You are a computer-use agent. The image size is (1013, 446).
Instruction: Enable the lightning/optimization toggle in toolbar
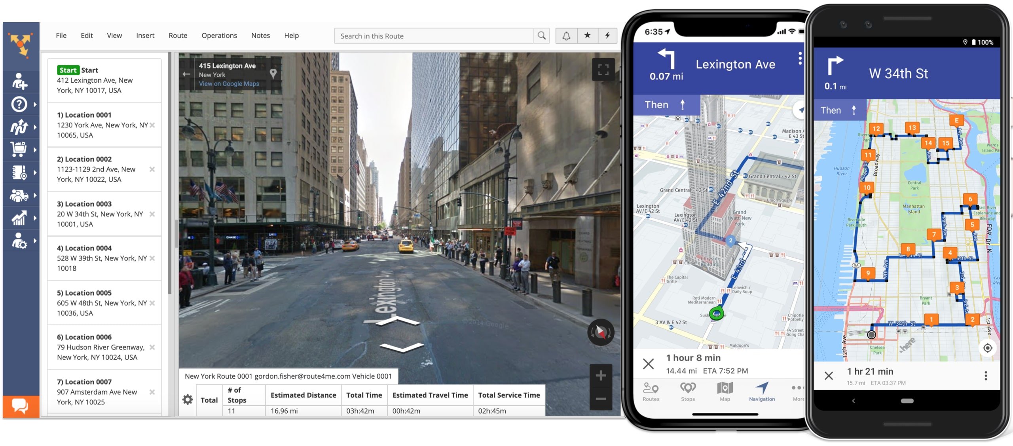point(607,36)
